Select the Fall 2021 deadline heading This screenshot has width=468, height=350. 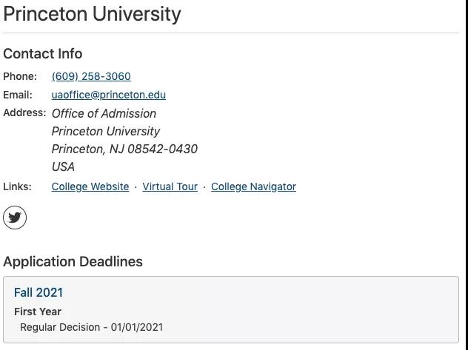click(x=39, y=292)
